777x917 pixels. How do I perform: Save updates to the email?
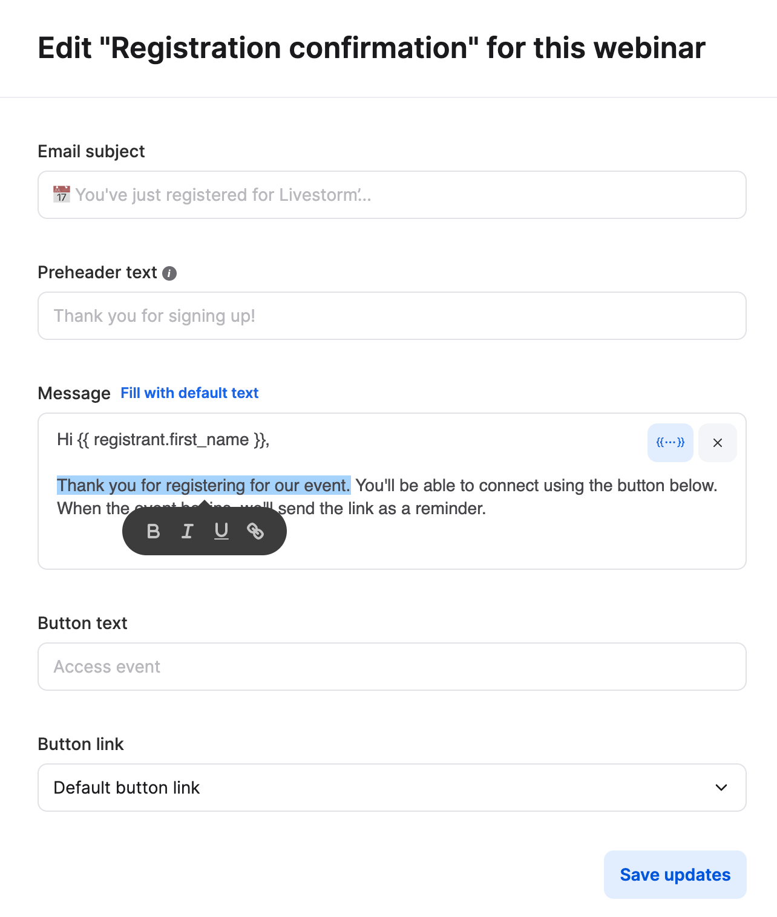click(x=675, y=875)
